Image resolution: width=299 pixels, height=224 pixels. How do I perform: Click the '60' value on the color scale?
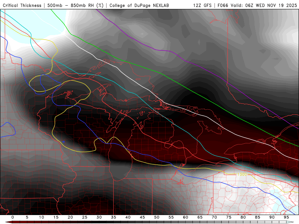tap(185, 217)
